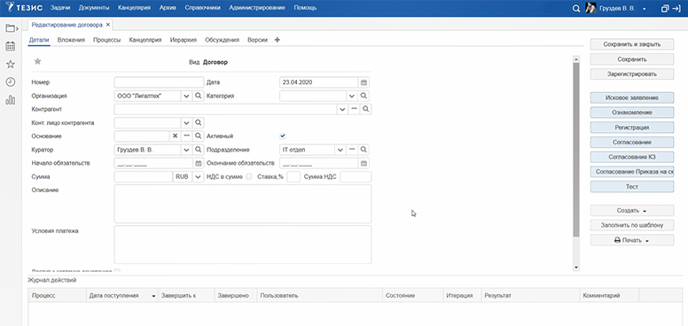The width and height of the screenshot is (688, 326).
Task: Open the Печать dropdown button
Action: click(x=632, y=240)
